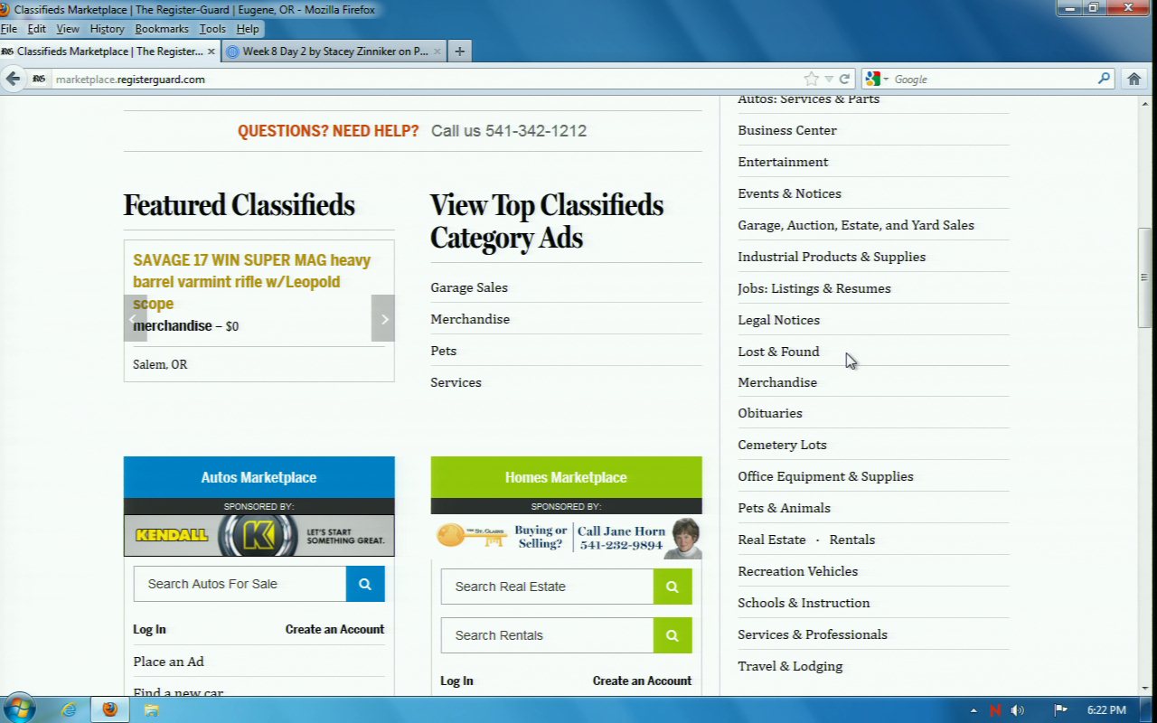Open Internet Explorer from the taskbar
This screenshot has width=1157, height=723.
click(x=69, y=709)
